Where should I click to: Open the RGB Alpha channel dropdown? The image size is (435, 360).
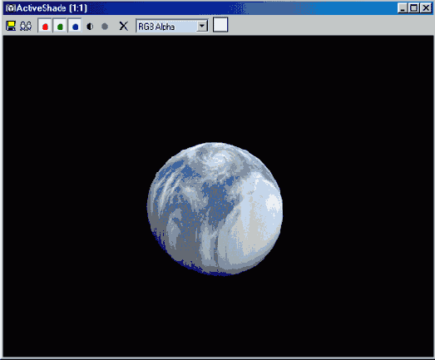tap(172, 26)
